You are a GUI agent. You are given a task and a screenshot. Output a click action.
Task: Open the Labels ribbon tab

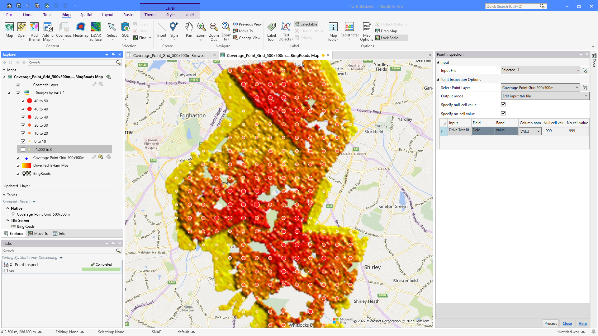click(x=190, y=15)
